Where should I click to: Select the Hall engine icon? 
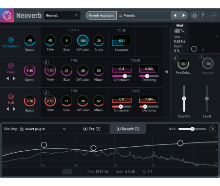(x=11, y=96)
